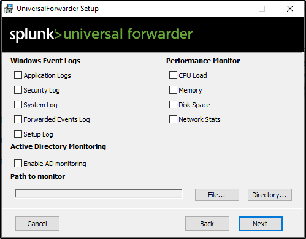Tick the Disk Space checkbox

pos(173,105)
